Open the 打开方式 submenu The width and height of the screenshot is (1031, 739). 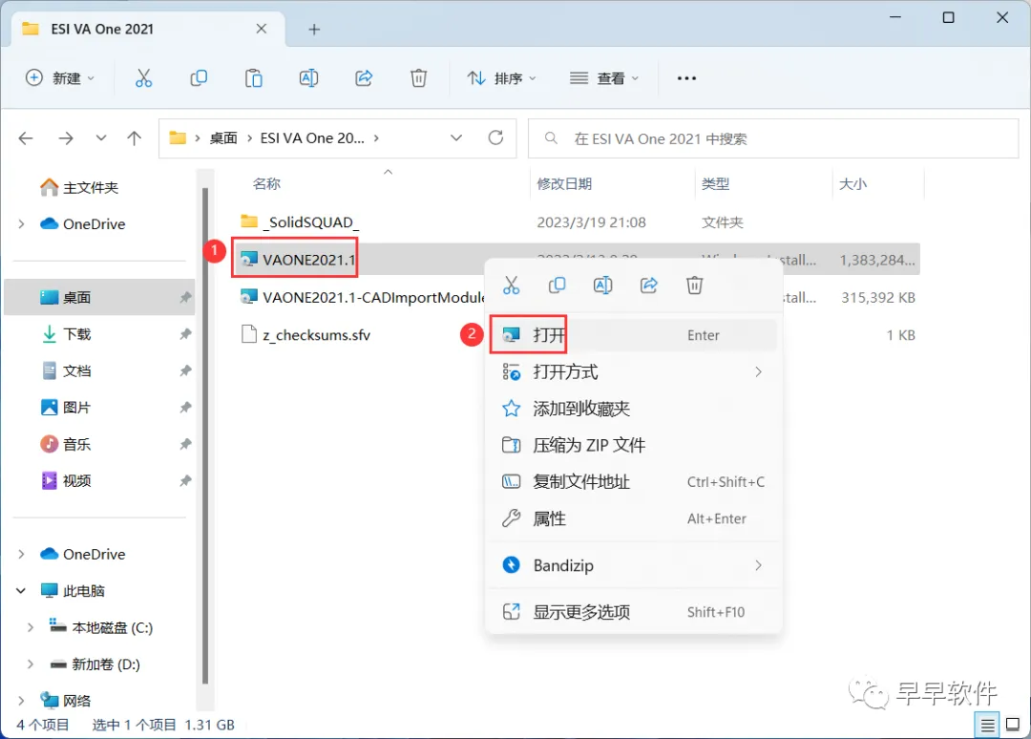[x=633, y=372]
